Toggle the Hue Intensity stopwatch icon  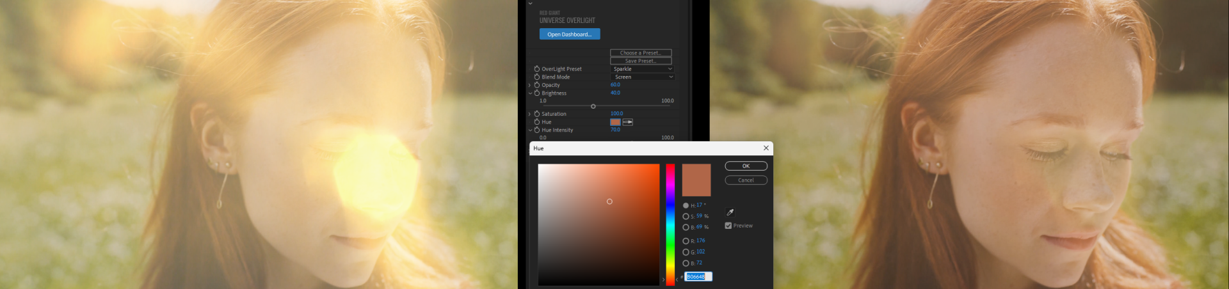click(x=536, y=130)
